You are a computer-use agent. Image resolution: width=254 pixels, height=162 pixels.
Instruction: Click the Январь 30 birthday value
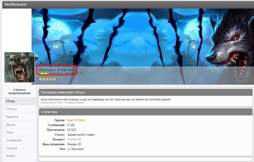click(x=74, y=144)
